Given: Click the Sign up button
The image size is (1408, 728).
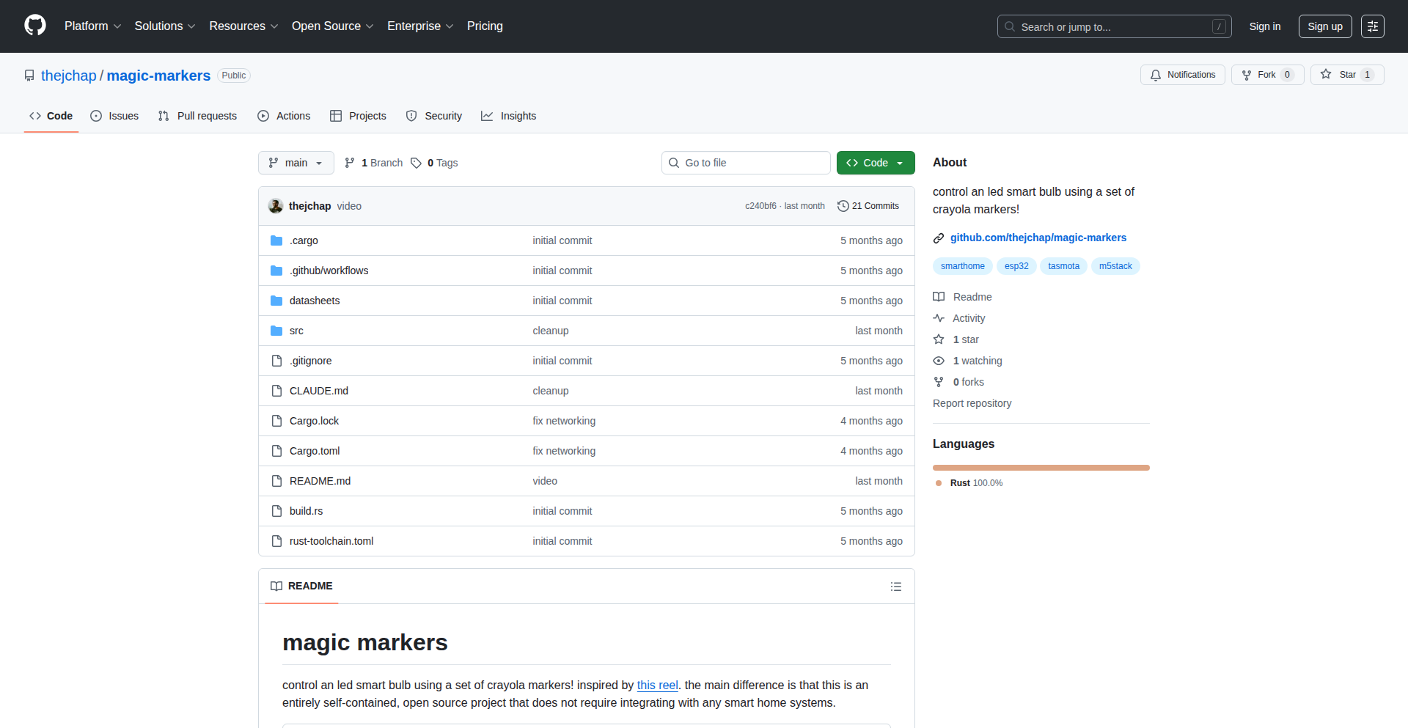Looking at the screenshot, I should click(1324, 26).
